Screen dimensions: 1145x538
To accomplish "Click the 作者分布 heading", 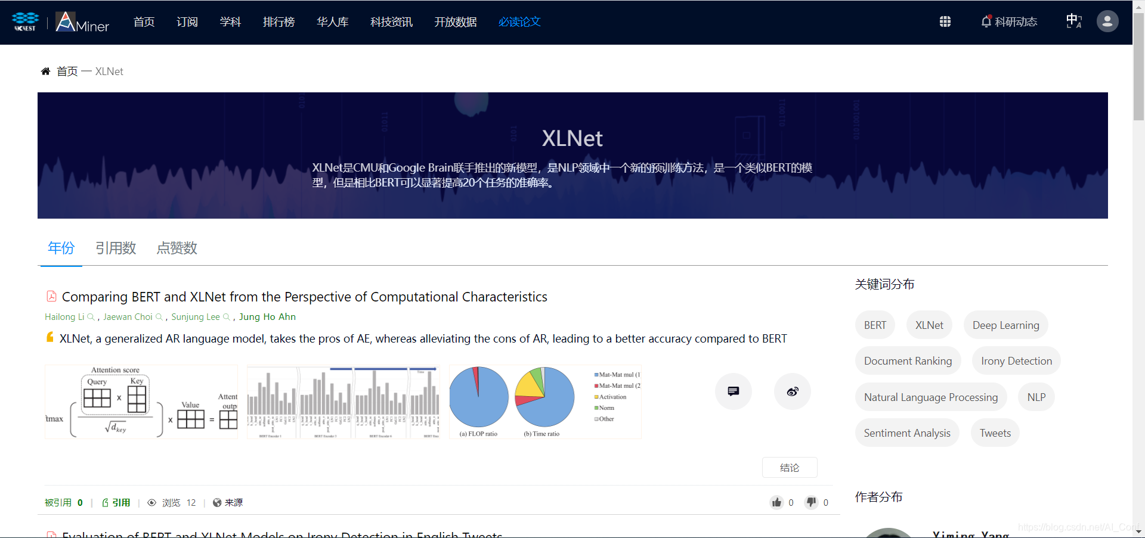I will coord(878,497).
